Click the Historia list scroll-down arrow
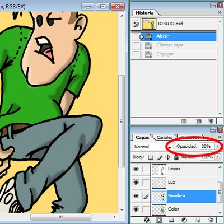The image size is (224, 224). (220, 114)
